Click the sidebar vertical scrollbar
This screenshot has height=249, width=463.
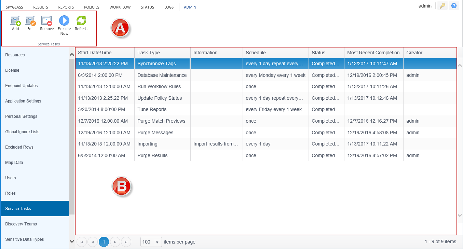(72, 137)
